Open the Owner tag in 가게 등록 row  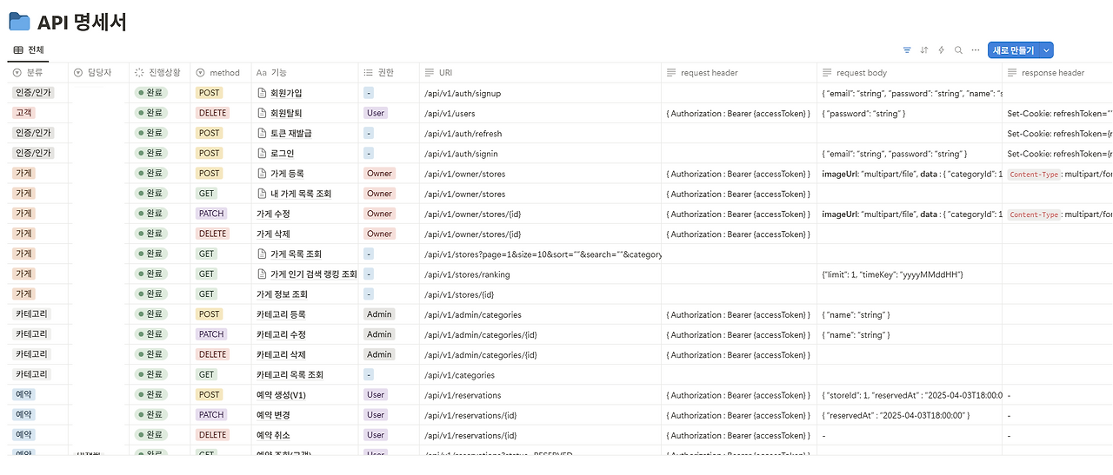pyautogui.click(x=379, y=174)
